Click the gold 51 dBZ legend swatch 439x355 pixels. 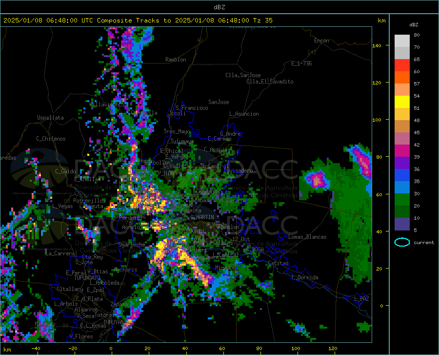(x=402, y=114)
